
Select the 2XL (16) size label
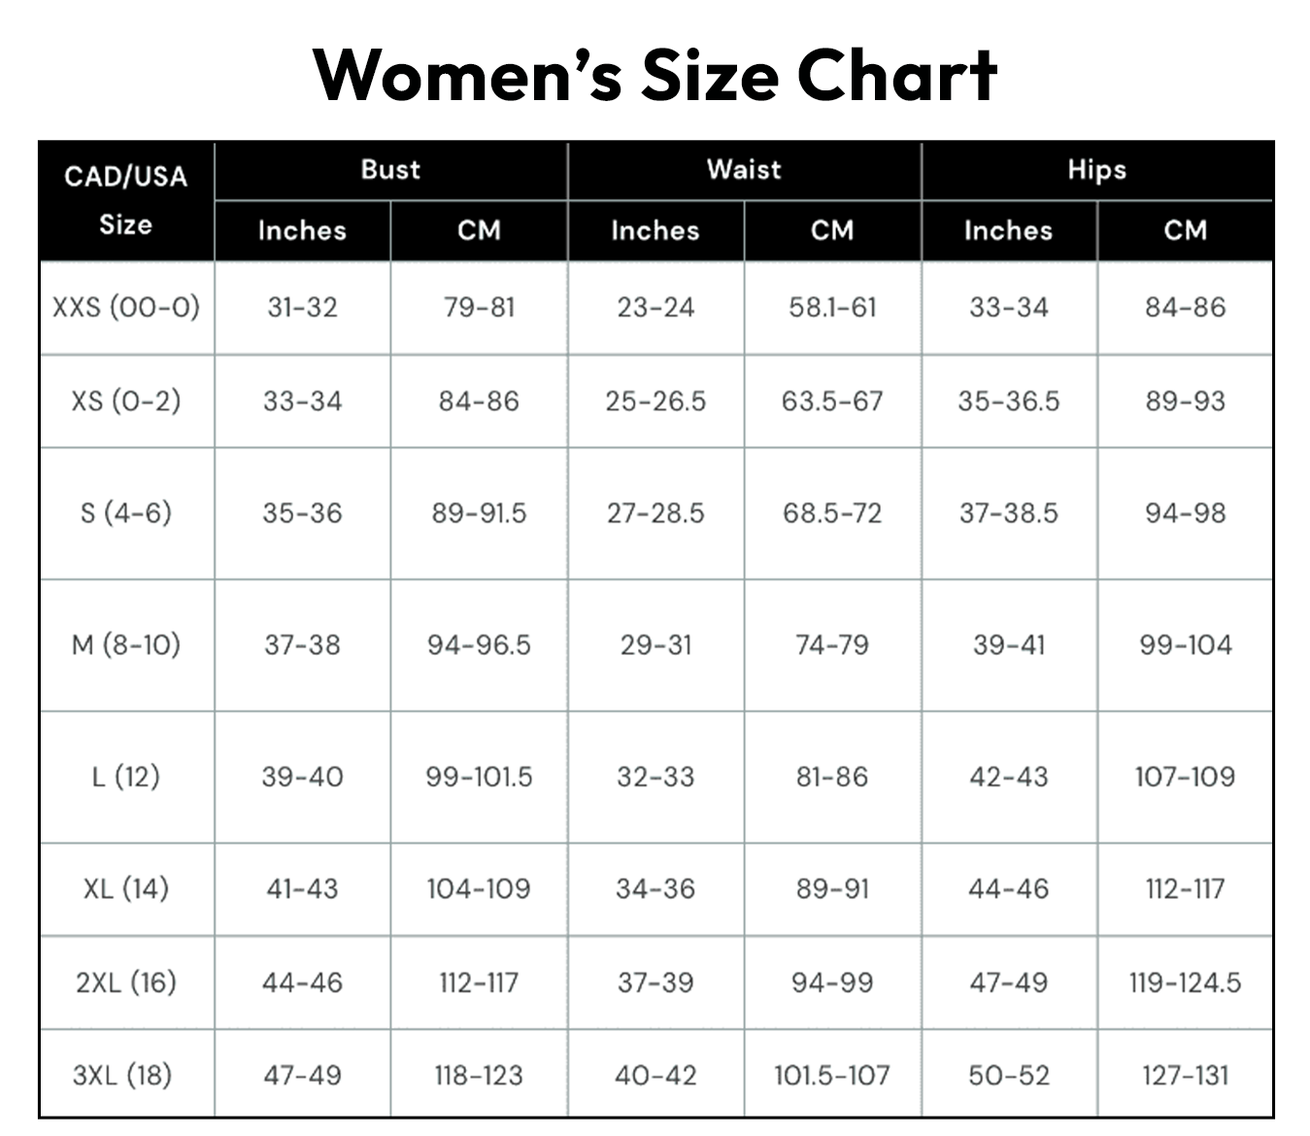[126, 982]
